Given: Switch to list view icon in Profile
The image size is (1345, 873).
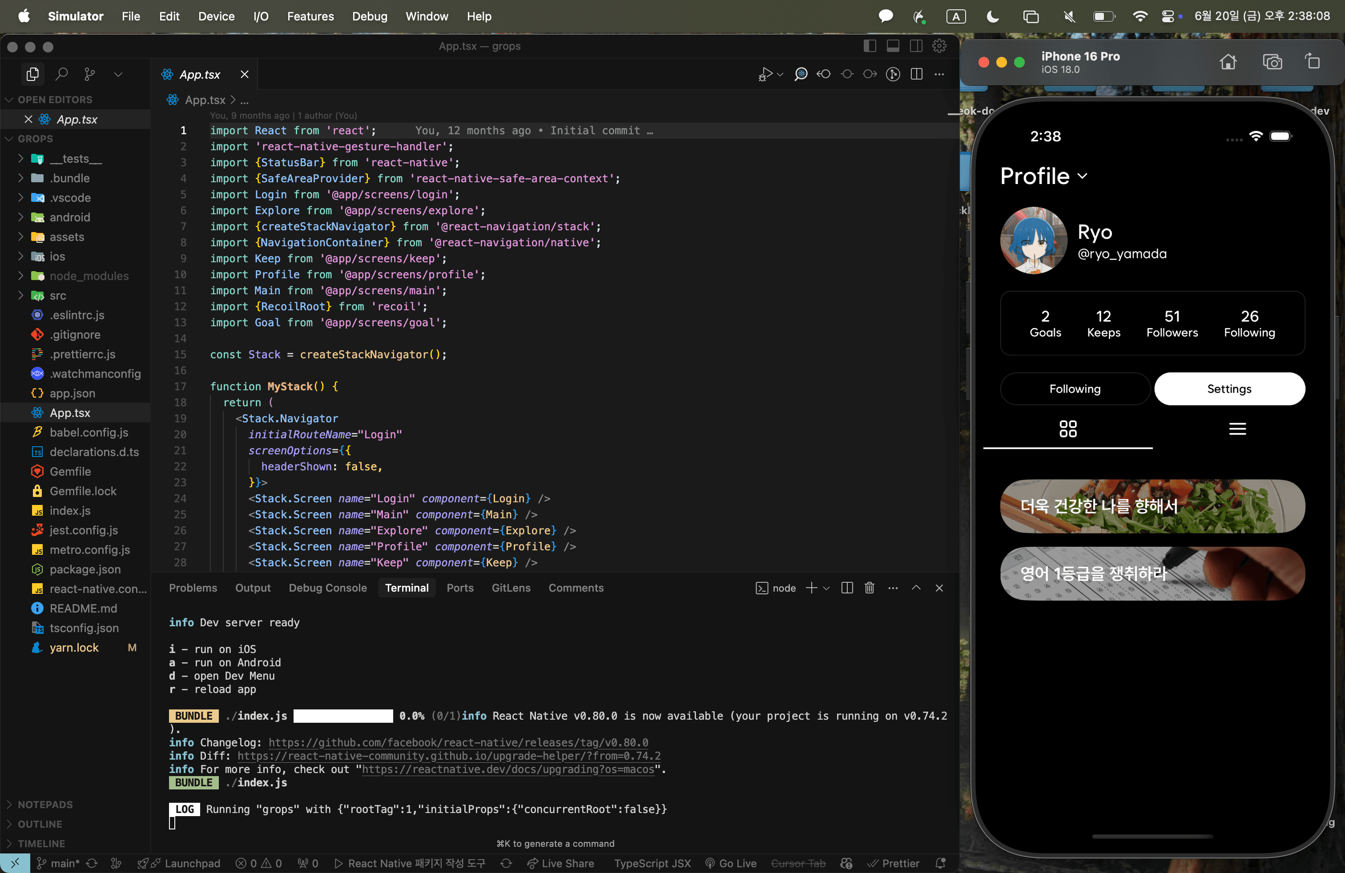Looking at the screenshot, I should (1237, 429).
